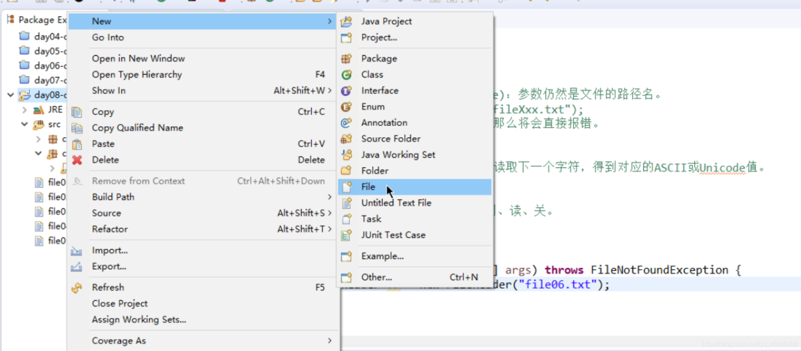
Task: Select the day04 project in explorer
Action: click(x=42, y=37)
